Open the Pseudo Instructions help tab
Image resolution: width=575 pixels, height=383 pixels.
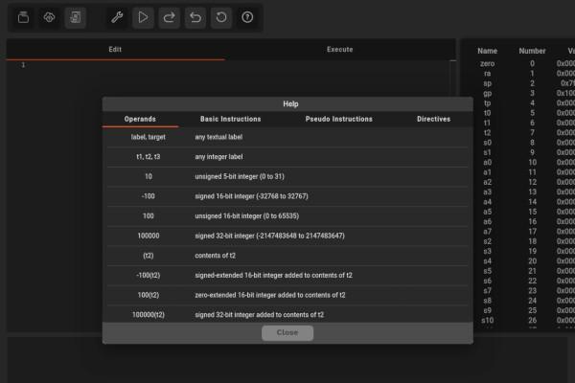pos(338,120)
